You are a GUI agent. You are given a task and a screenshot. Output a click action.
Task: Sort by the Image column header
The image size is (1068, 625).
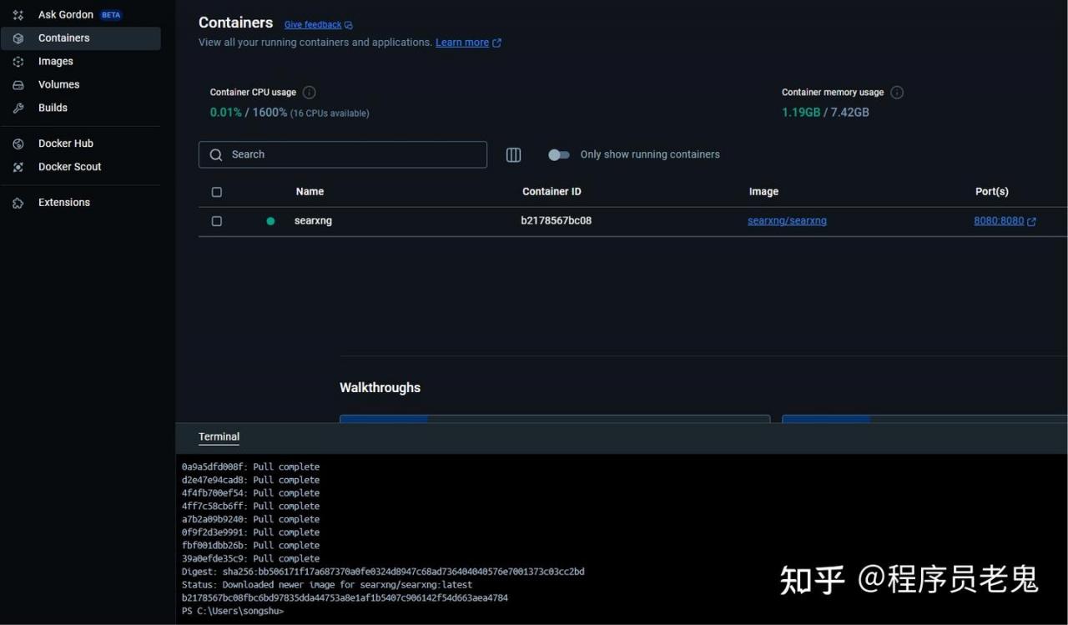click(763, 192)
